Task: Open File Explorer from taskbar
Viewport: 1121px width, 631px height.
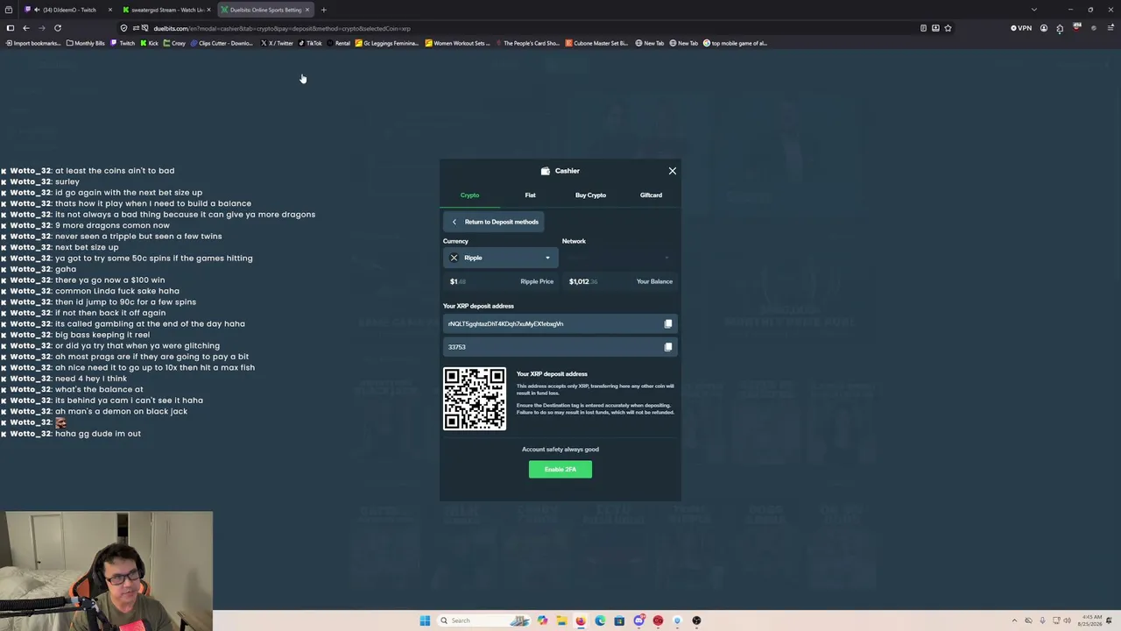Action: click(x=561, y=620)
